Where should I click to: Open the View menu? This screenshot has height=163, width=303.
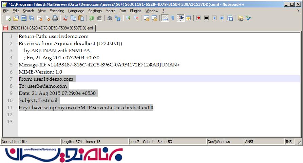pyautogui.click(x=42, y=11)
